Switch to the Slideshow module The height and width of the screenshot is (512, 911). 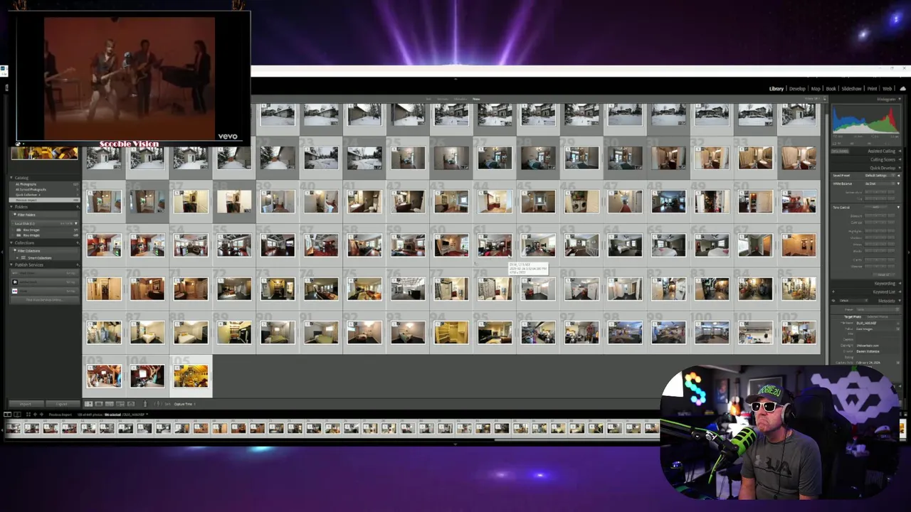coord(851,89)
